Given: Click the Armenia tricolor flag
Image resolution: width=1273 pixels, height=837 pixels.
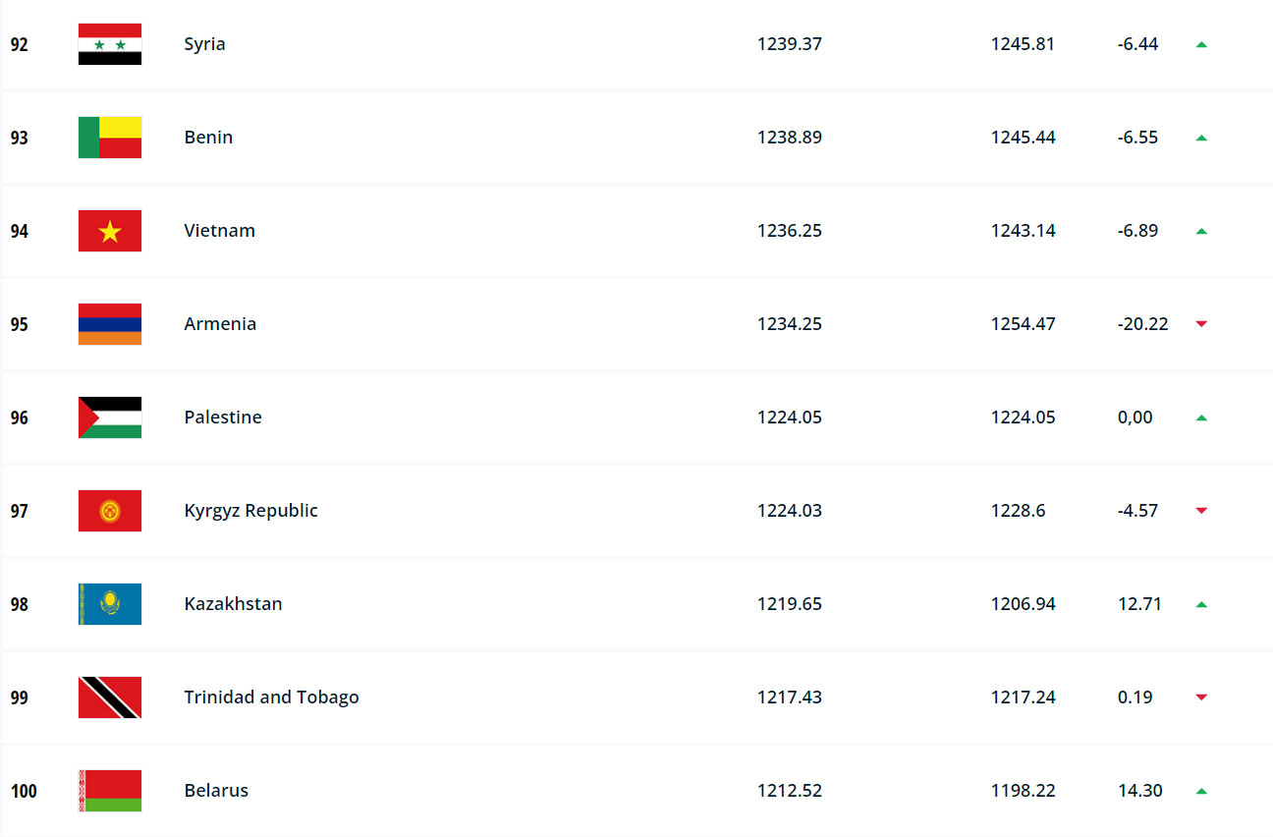Looking at the screenshot, I should [110, 324].
